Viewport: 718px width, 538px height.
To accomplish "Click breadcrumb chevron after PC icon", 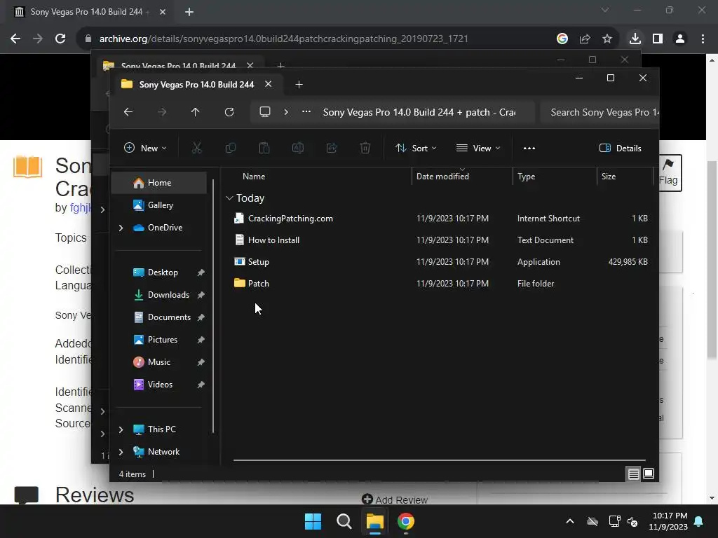I will (x=286, y=111).
